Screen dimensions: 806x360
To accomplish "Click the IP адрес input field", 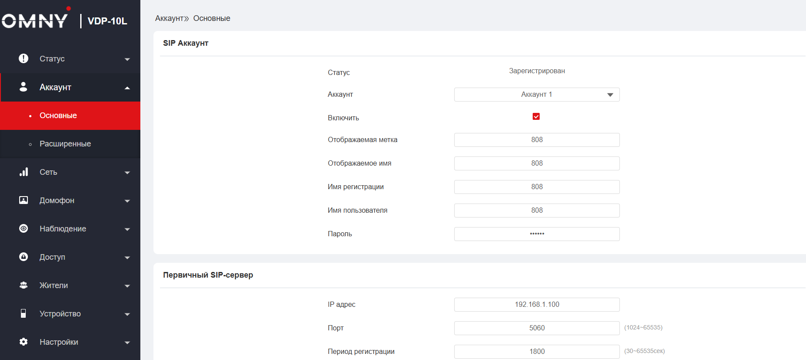I will click(537, 305).
